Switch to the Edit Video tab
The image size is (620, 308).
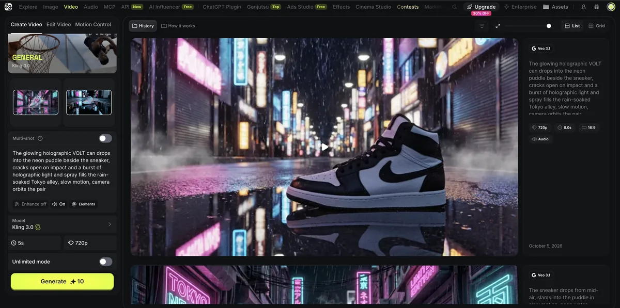point(58,24)
